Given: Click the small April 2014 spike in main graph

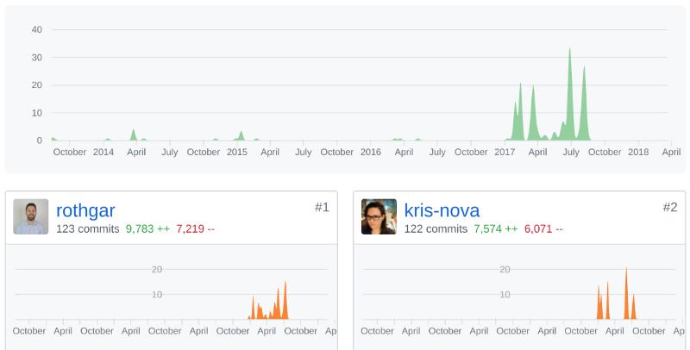Looking at the screenshot, I should 134,134.
